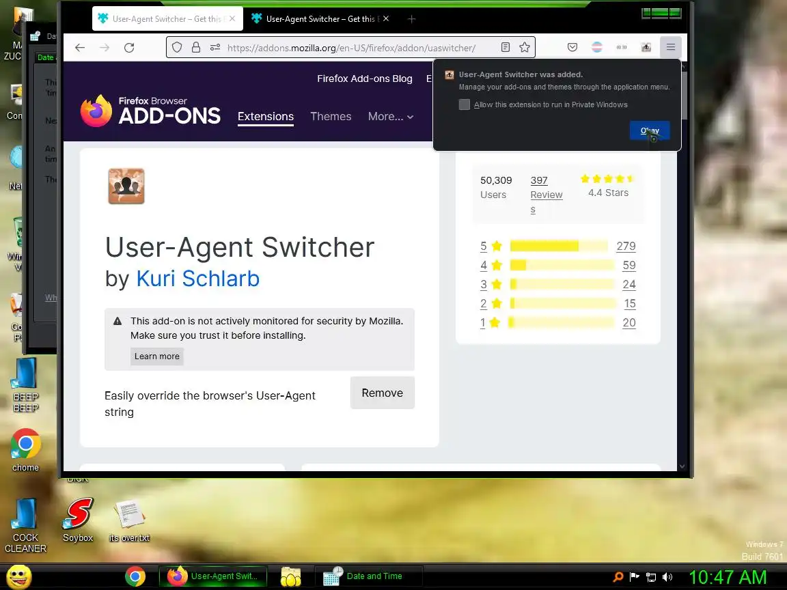
Task: Launch Chrome from the taskbar
Action: pos(135,576)
